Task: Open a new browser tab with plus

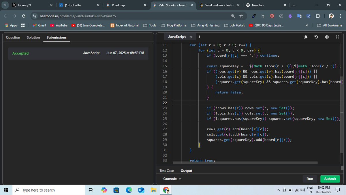Action: point(294,5)
